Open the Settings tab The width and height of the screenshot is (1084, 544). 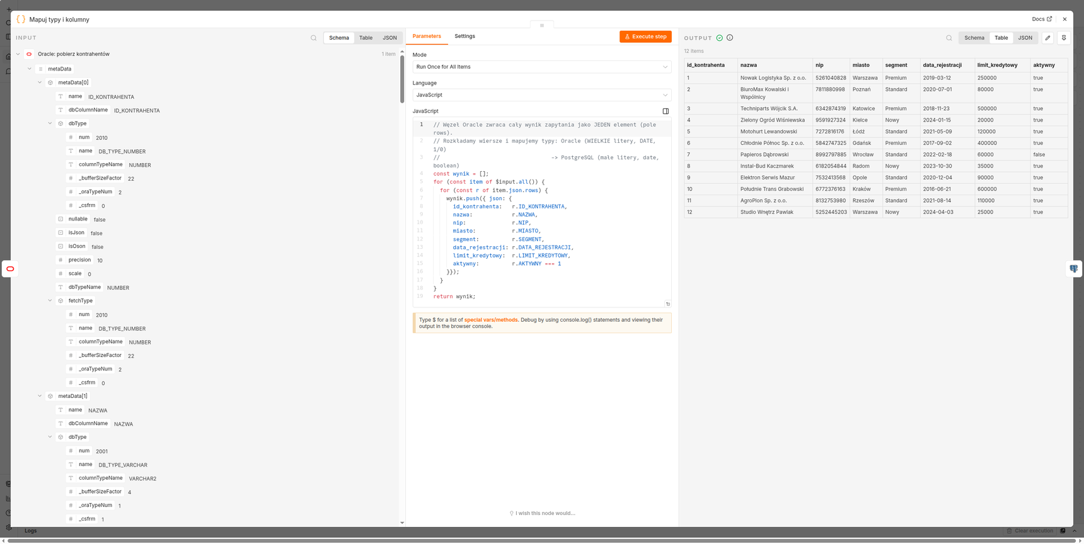(x=464, y=37)
